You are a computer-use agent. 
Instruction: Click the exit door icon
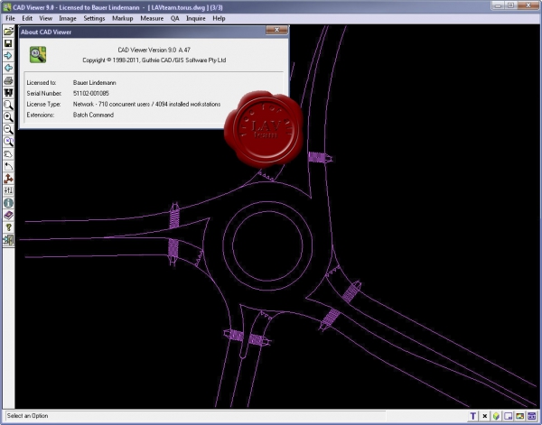point(8,240)
